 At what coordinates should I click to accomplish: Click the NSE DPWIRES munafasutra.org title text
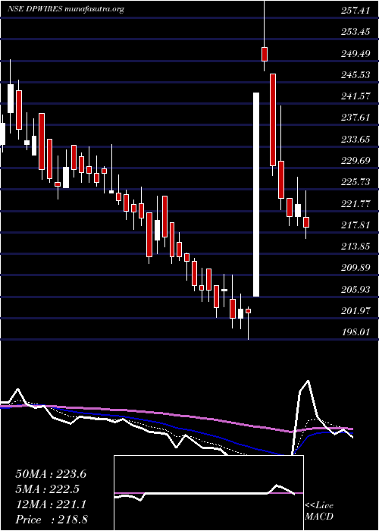66,9
